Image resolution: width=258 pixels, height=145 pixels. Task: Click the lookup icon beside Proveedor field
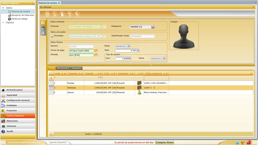click(x=104, y=36)
